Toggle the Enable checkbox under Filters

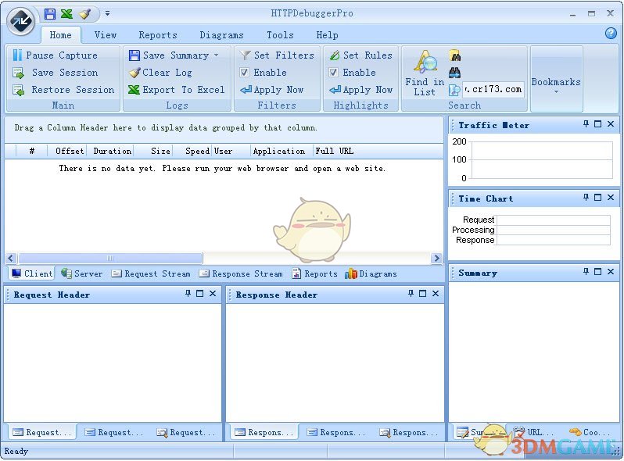coord(245,73)
